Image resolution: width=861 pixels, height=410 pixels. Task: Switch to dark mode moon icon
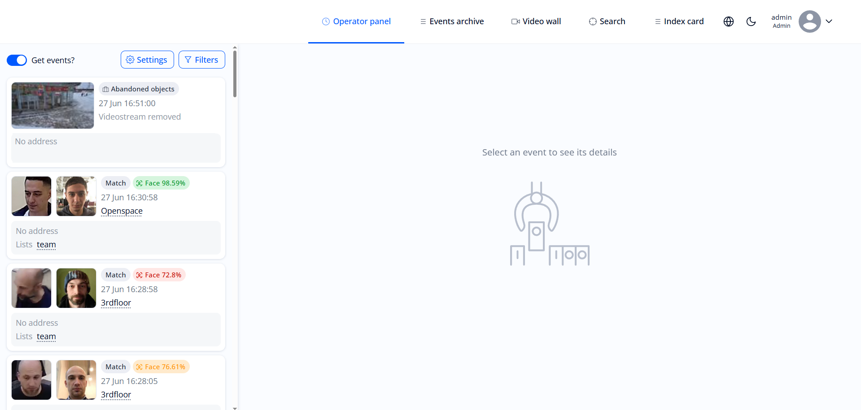(x=751, y=22)
